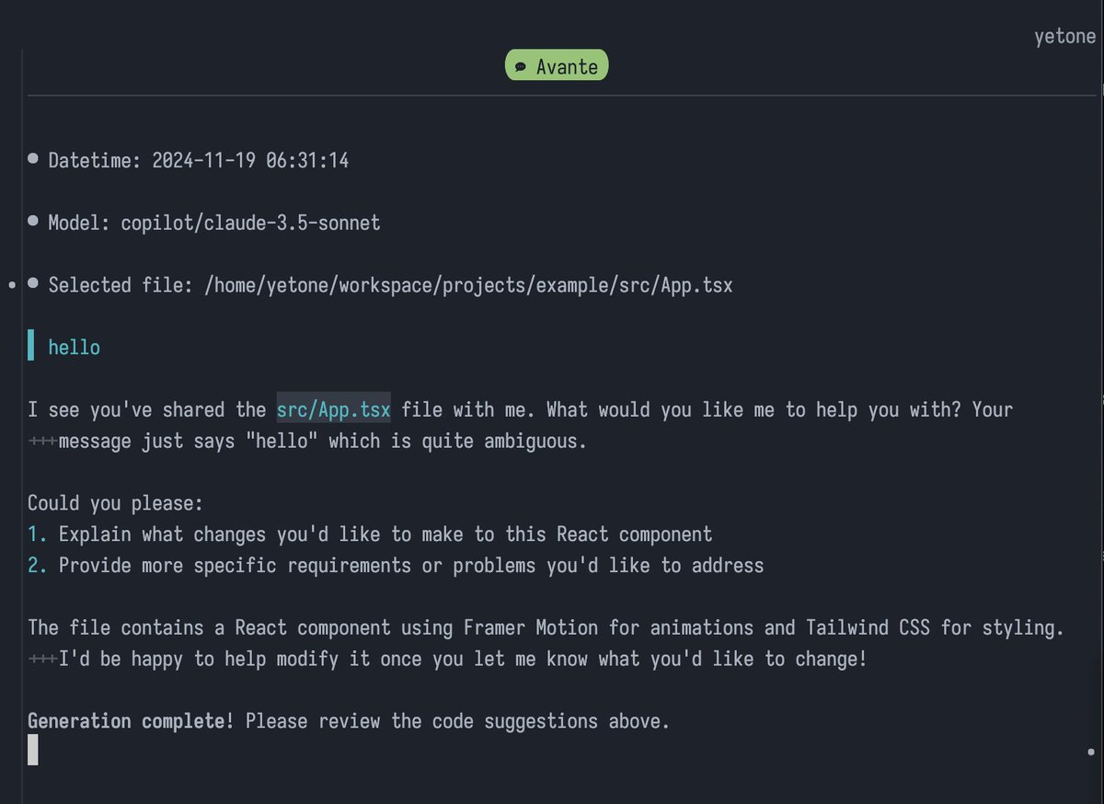
Task: Click the dot indicator in the left margin
Action: (x=11, y=285)
